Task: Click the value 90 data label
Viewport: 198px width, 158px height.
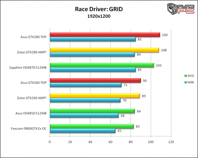Action: click(x=145, y=81)
